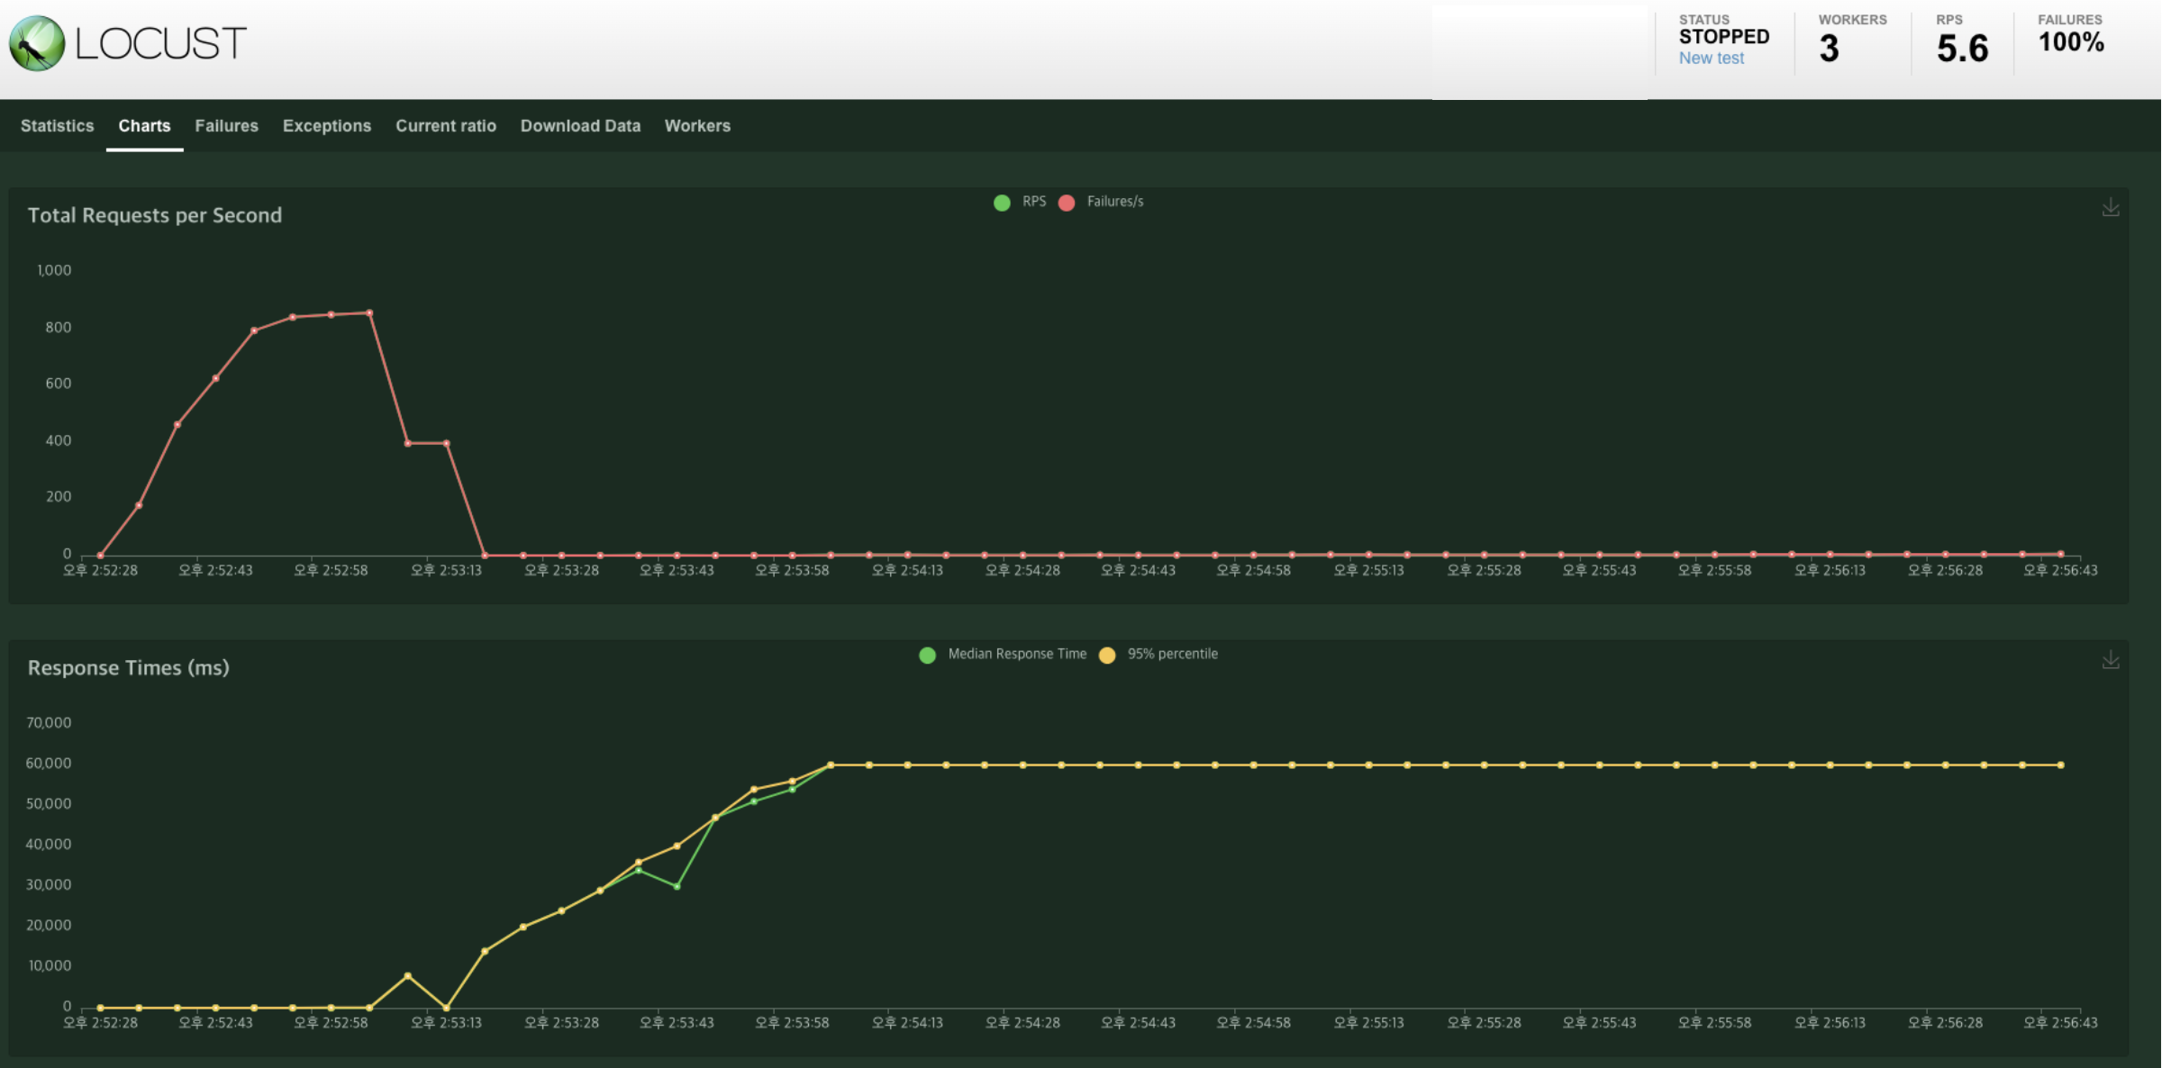Screen dimensions: 2162x1068
Task: Open the Statistics tab
Action: pyautogui.click(x=57, y=126)
